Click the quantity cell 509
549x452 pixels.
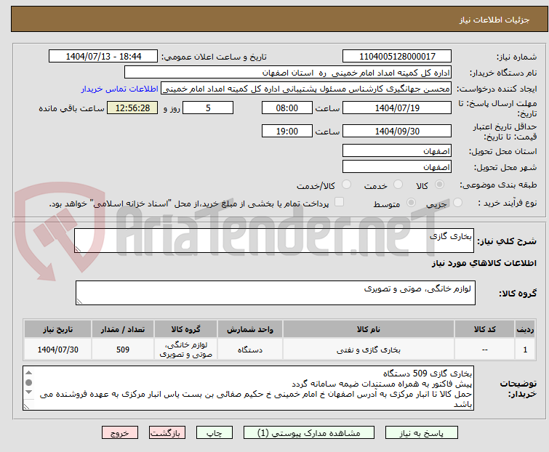123,350
